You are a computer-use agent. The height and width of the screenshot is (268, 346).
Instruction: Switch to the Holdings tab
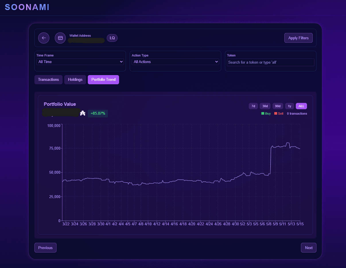(75, 80)
